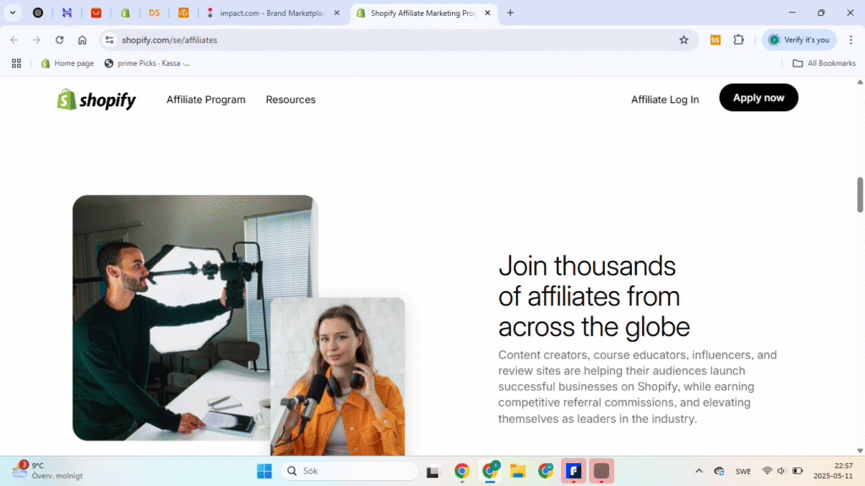Close the Shopify Affiliate Marketing tab
Viewport: 865px width, 486px height.
487,13
